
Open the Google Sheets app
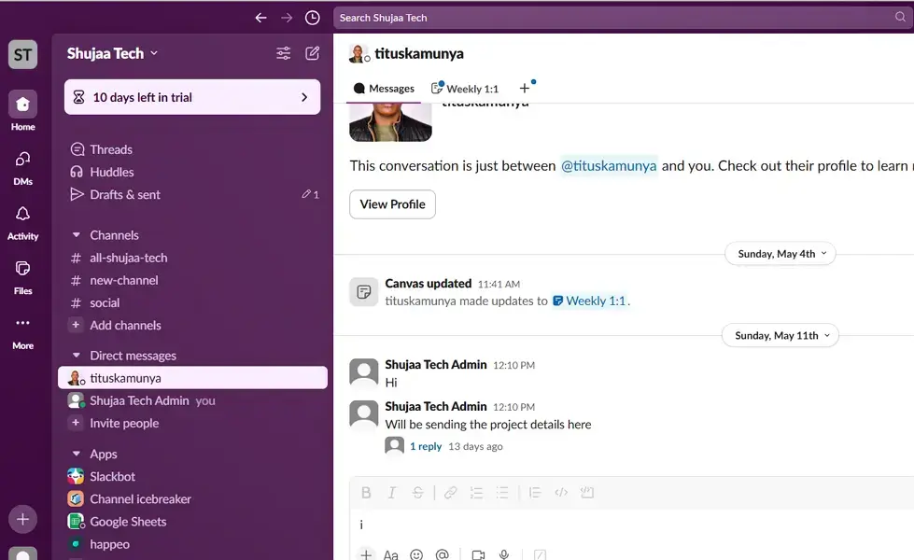(x=192, y=522)
